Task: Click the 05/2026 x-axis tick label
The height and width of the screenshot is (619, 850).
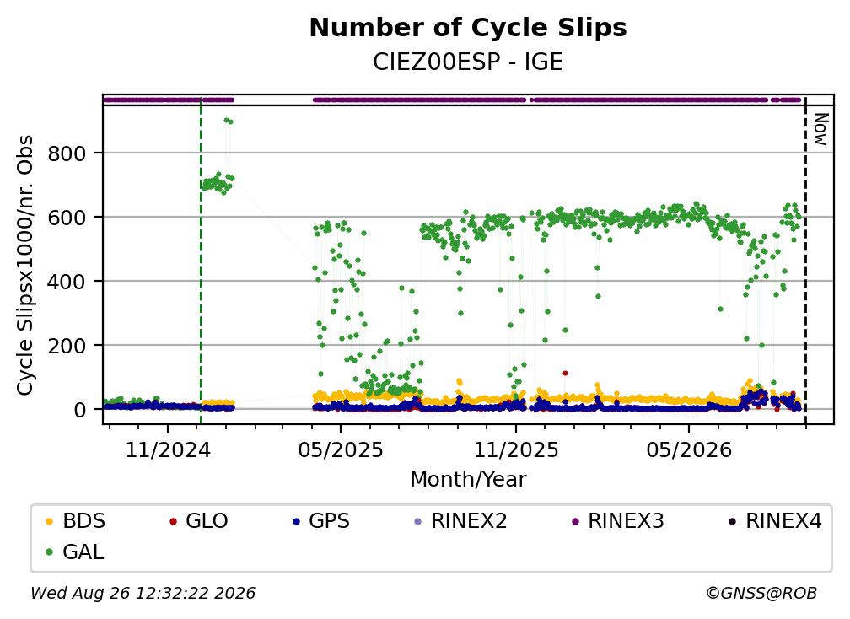Action: tap(689, 450)
